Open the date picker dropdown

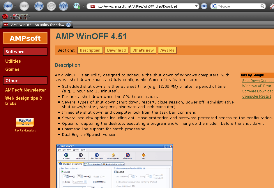pyautogui.click(x=85, y=182)
